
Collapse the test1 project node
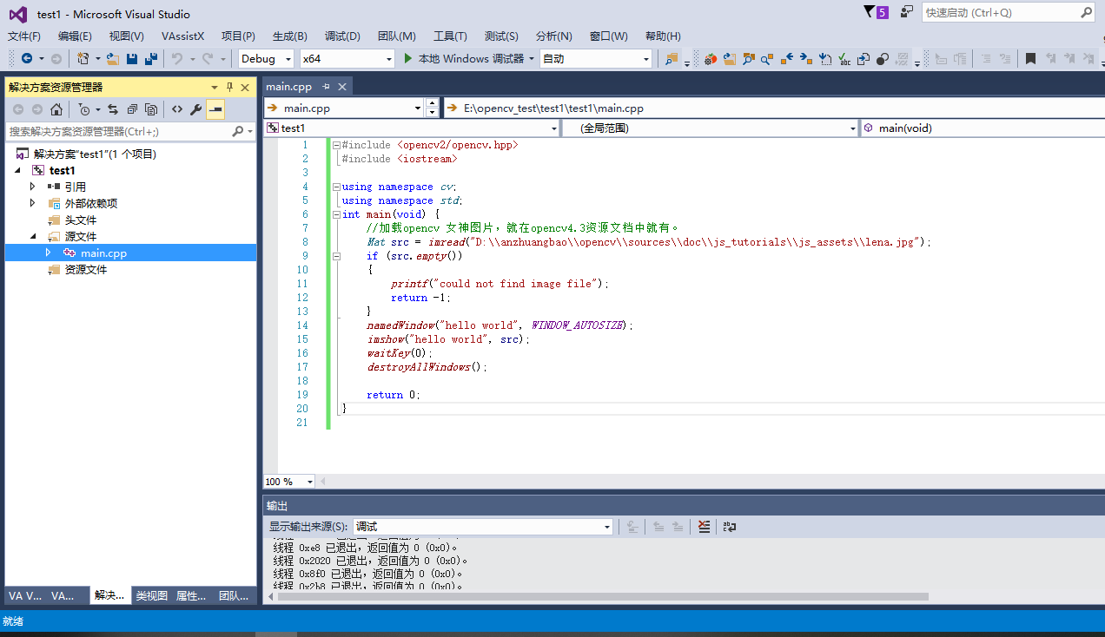click(18, 170)
